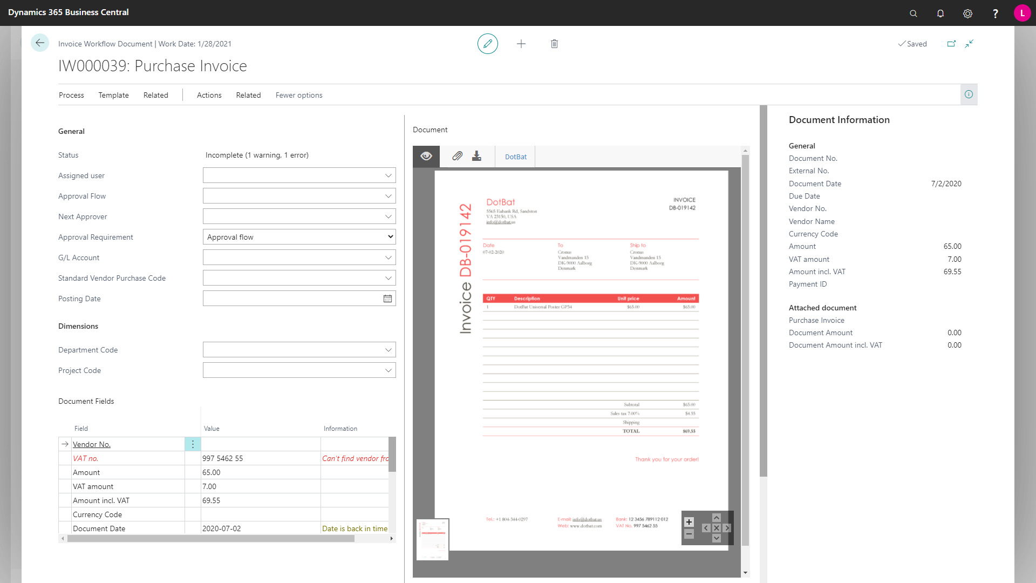Open the page in a new window

(x=951, y=44)
